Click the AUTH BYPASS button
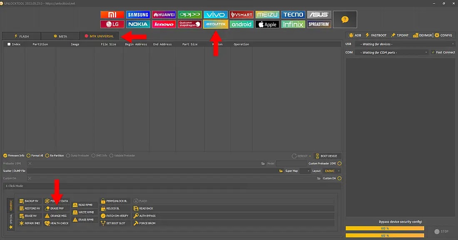This screenshot has height=240, width=458. coord(144,216)
